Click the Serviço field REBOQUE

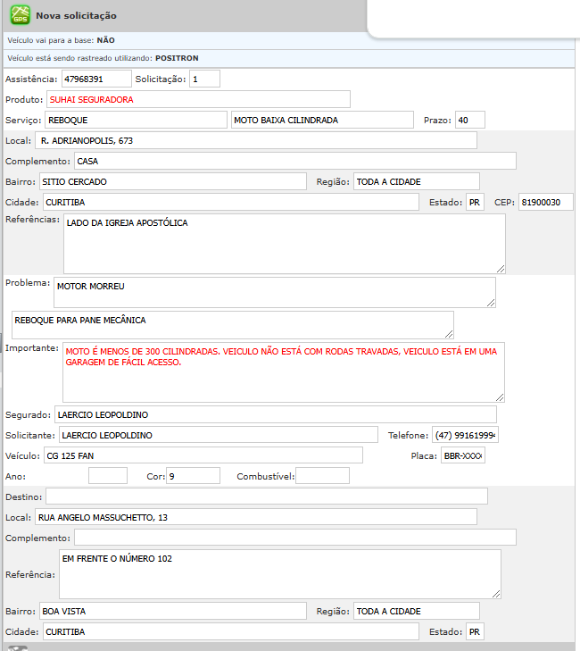[136, 120]
